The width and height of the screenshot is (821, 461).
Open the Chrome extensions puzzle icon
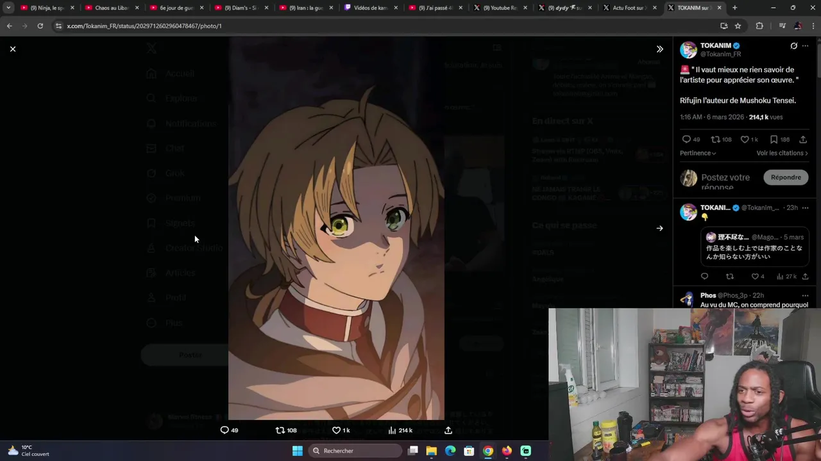pyautogui.click(x=759, y=26)
